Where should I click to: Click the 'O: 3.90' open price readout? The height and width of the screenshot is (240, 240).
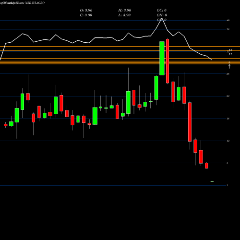(86, 11)
